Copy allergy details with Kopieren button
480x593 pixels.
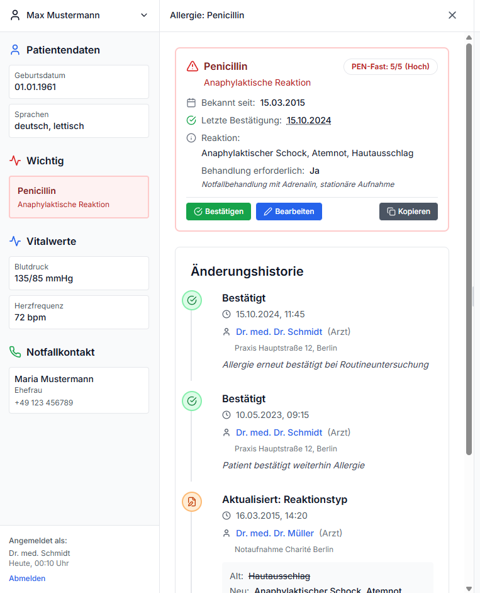point(408,212)
